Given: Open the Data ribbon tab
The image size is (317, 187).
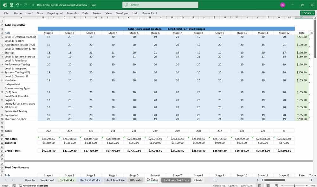Looking at the screenshot, I should coord(85,13).
